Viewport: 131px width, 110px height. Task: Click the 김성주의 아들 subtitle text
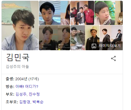tap(17, 67)
